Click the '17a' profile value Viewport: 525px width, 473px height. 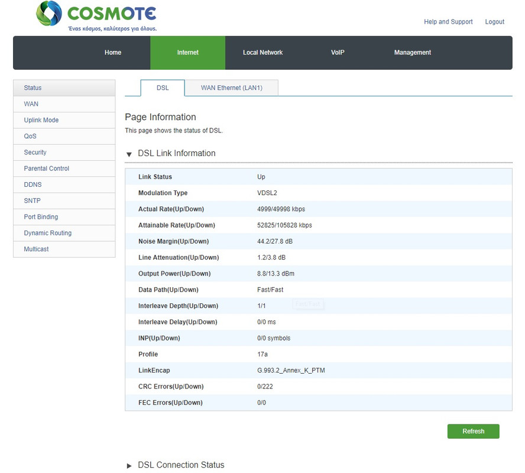(x=262, y=354)
